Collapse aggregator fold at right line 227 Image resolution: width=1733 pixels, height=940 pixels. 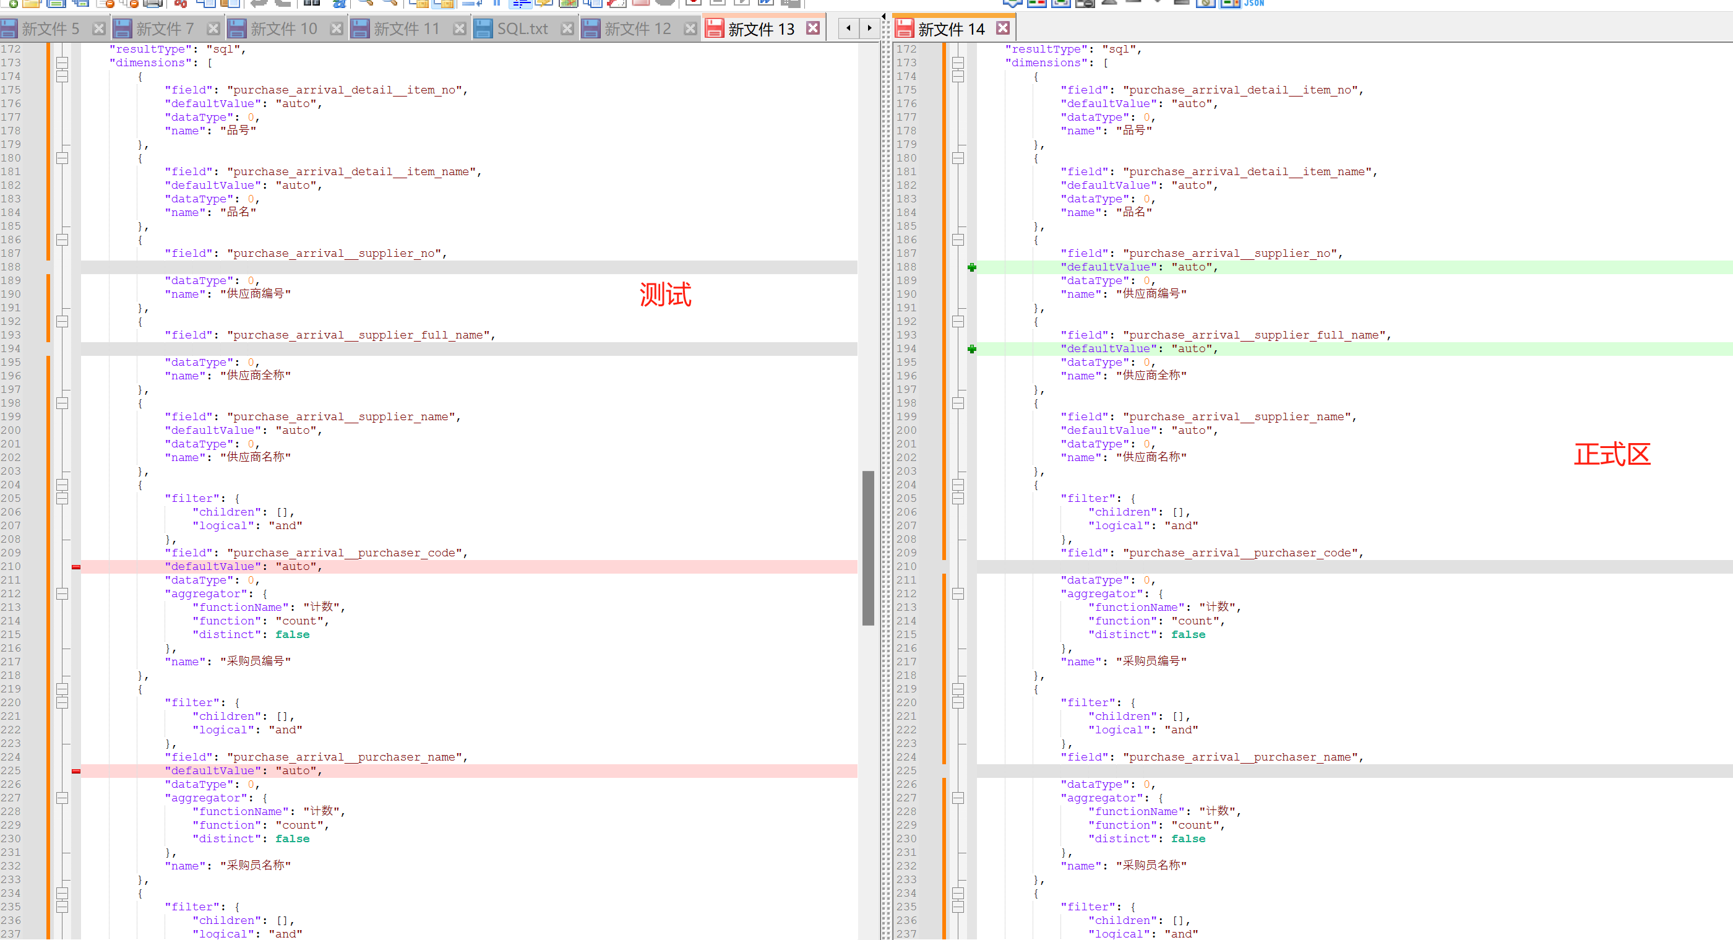point(958,799)
